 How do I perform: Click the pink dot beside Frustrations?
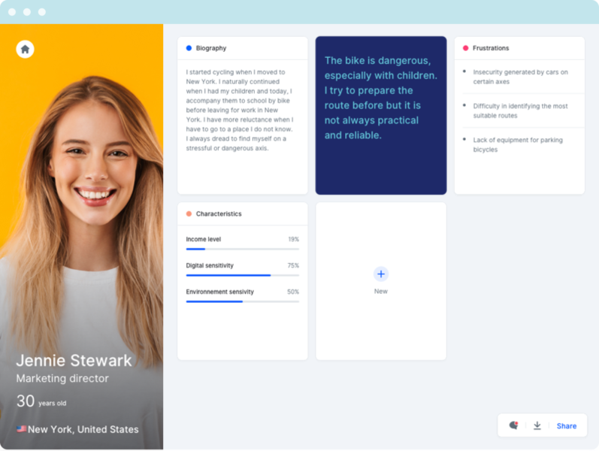point(465,48)
